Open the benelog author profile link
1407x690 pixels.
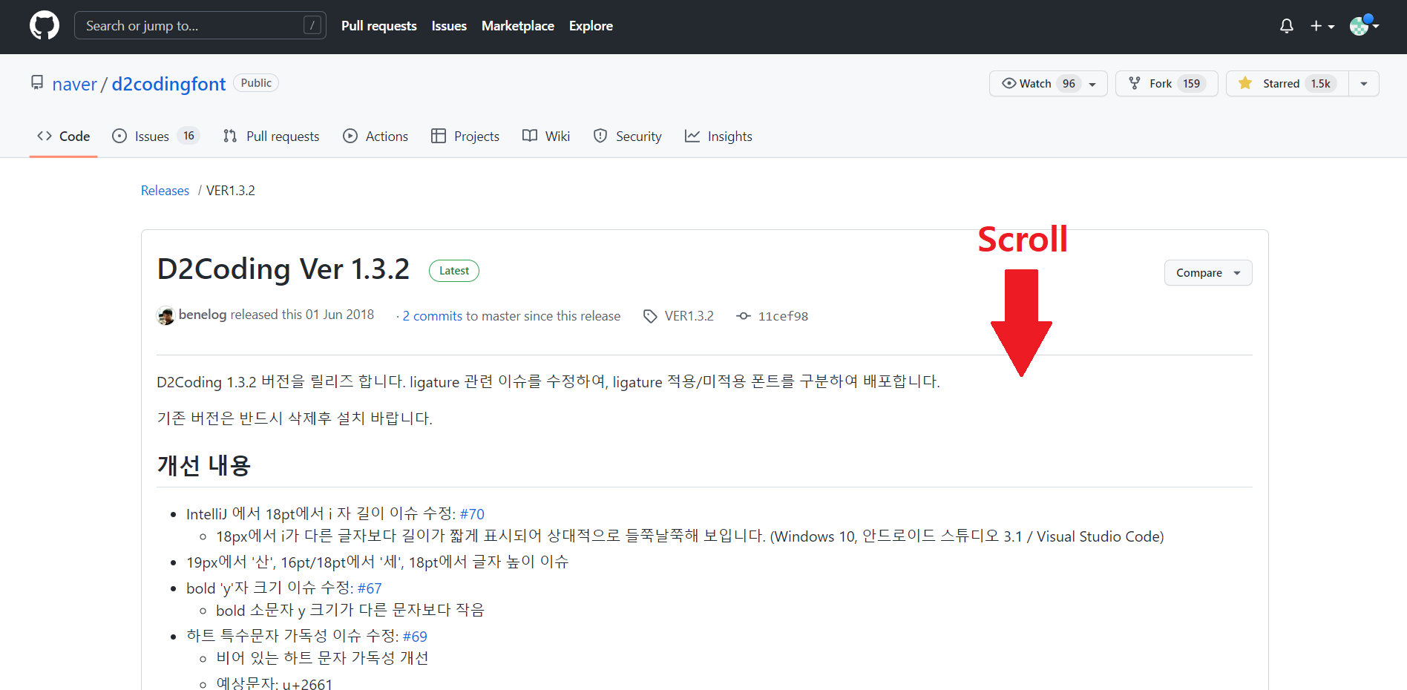coord(203,315)
